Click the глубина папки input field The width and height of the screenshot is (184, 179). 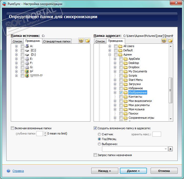coord(39,134)
